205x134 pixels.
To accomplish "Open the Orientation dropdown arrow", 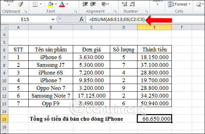I will point(108,4).
